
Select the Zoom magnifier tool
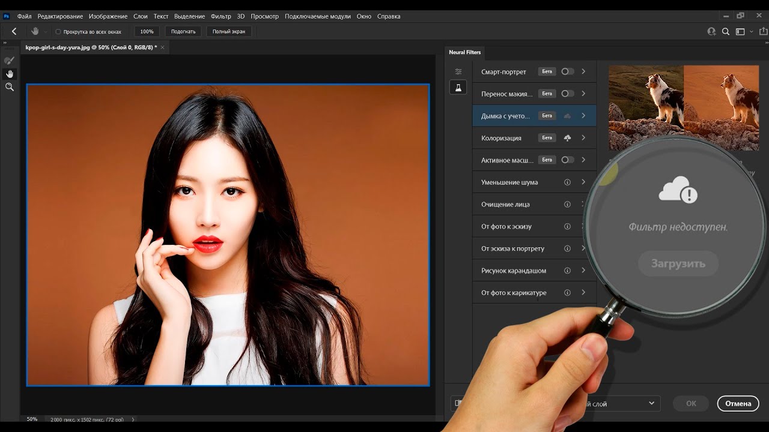click(x=10, y=87)
